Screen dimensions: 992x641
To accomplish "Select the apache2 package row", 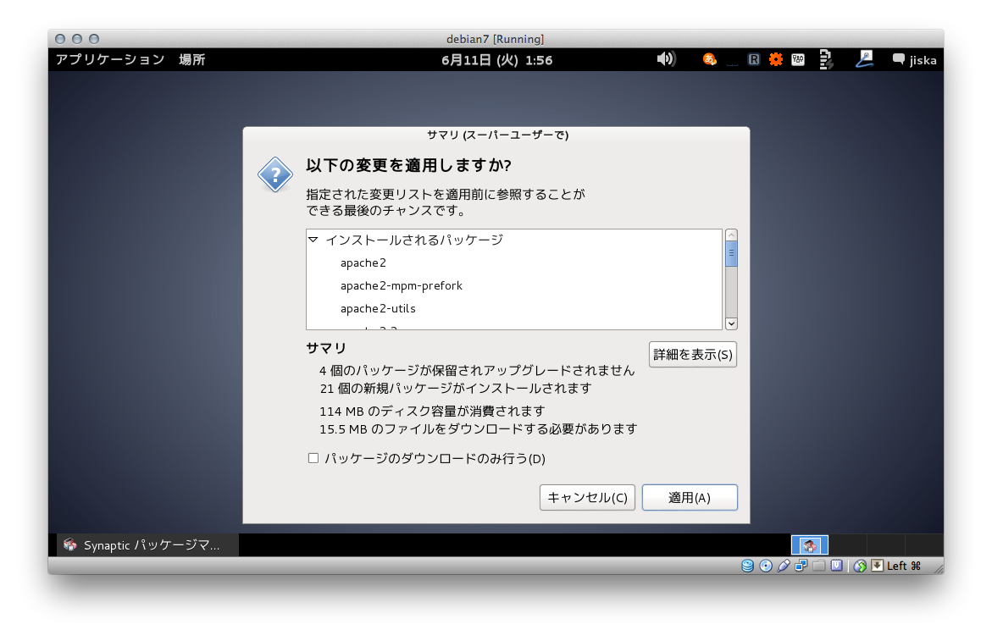I will coord(513,263).
